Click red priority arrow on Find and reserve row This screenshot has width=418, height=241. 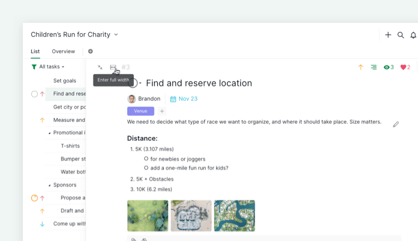(42, 94)
